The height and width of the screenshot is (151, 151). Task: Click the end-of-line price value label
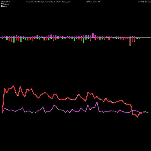[145, 112]
